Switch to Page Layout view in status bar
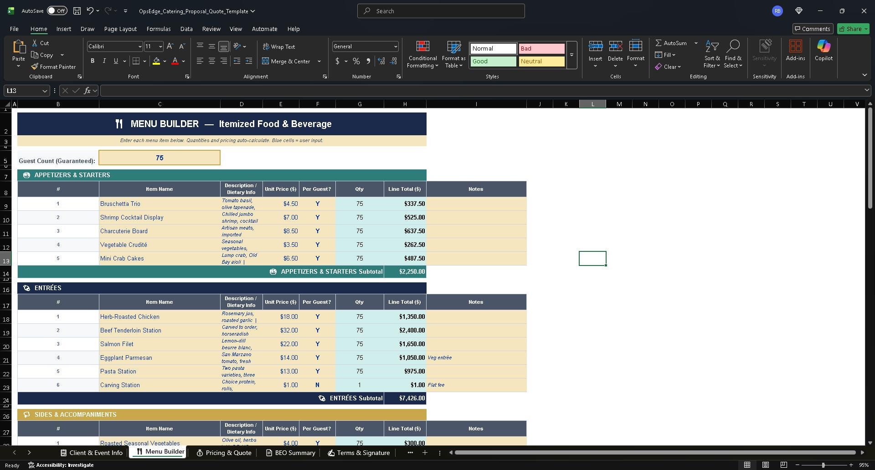The image size is (875, 470). (x=765, y=465)
